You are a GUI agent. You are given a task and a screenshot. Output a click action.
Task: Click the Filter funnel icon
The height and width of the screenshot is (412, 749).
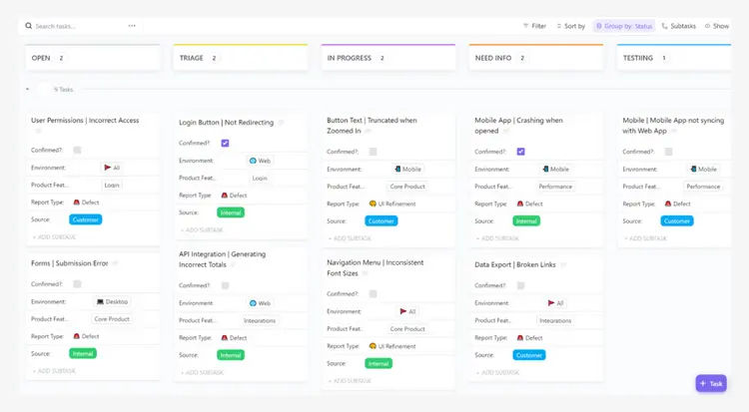525,26
